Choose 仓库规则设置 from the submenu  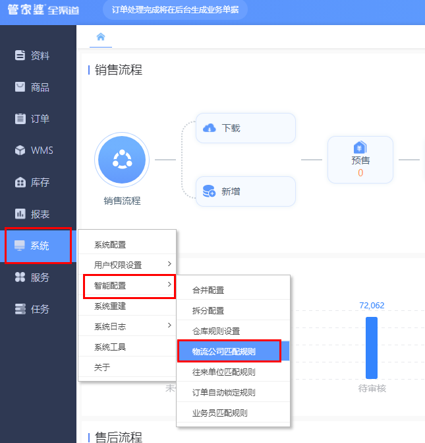(x=233, y=331)
